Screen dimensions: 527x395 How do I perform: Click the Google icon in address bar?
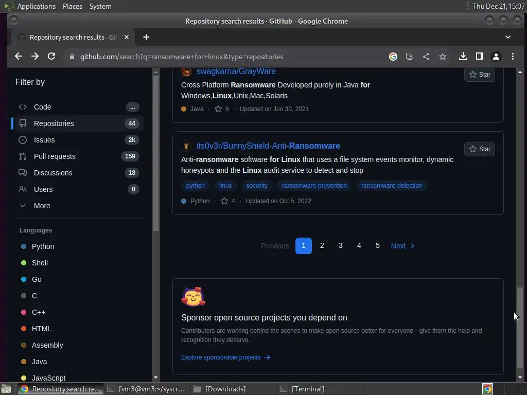[x=393, y=57]
